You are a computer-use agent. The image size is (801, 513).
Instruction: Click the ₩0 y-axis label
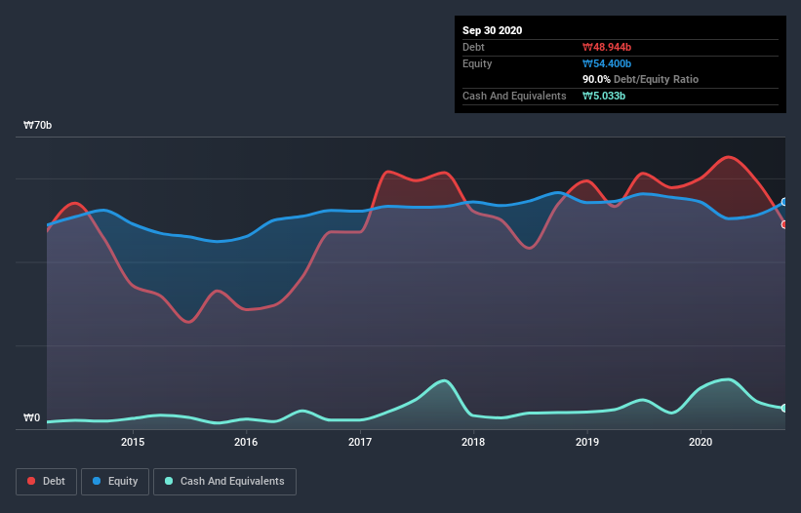click(31, 417)
